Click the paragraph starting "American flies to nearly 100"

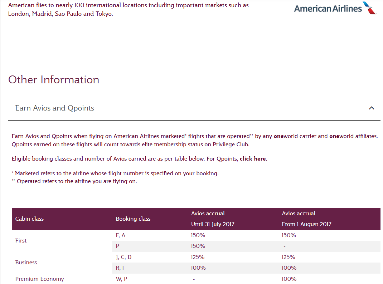pyautogui.click(x=129, y=9)
